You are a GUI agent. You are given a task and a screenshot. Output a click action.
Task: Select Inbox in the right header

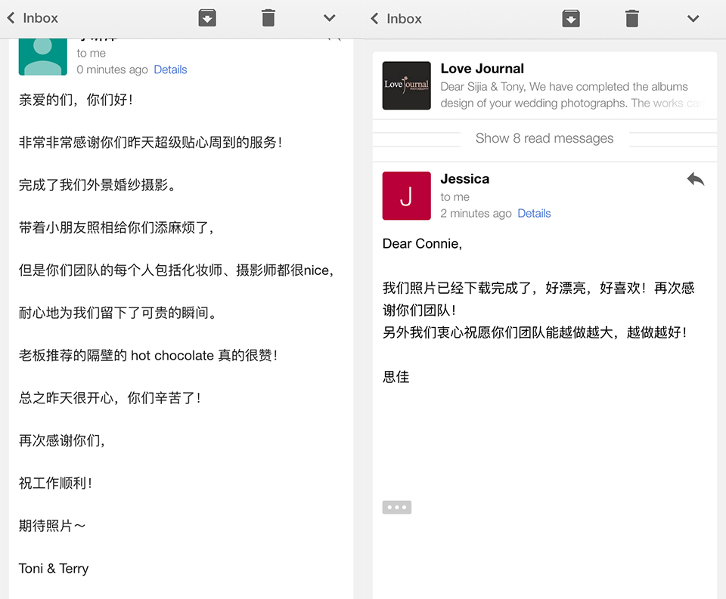402,17
